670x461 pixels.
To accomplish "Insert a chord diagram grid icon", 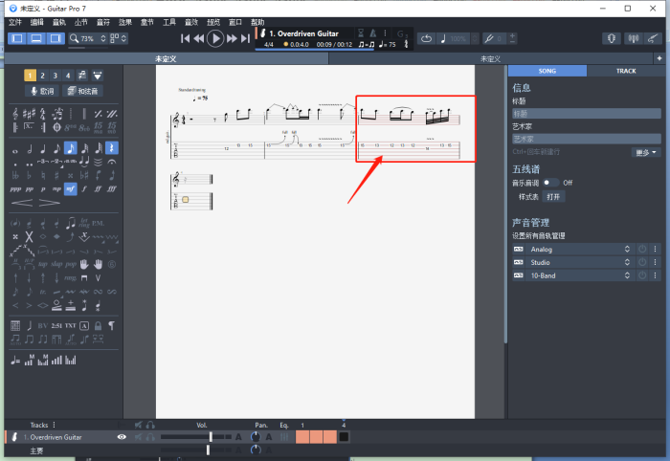I will pos(15,325).
